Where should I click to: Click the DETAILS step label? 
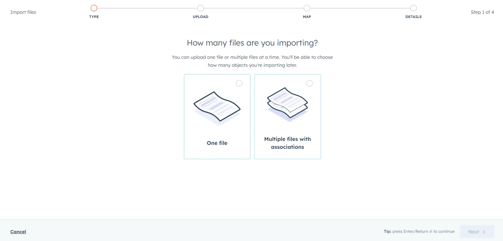point(413,17)
